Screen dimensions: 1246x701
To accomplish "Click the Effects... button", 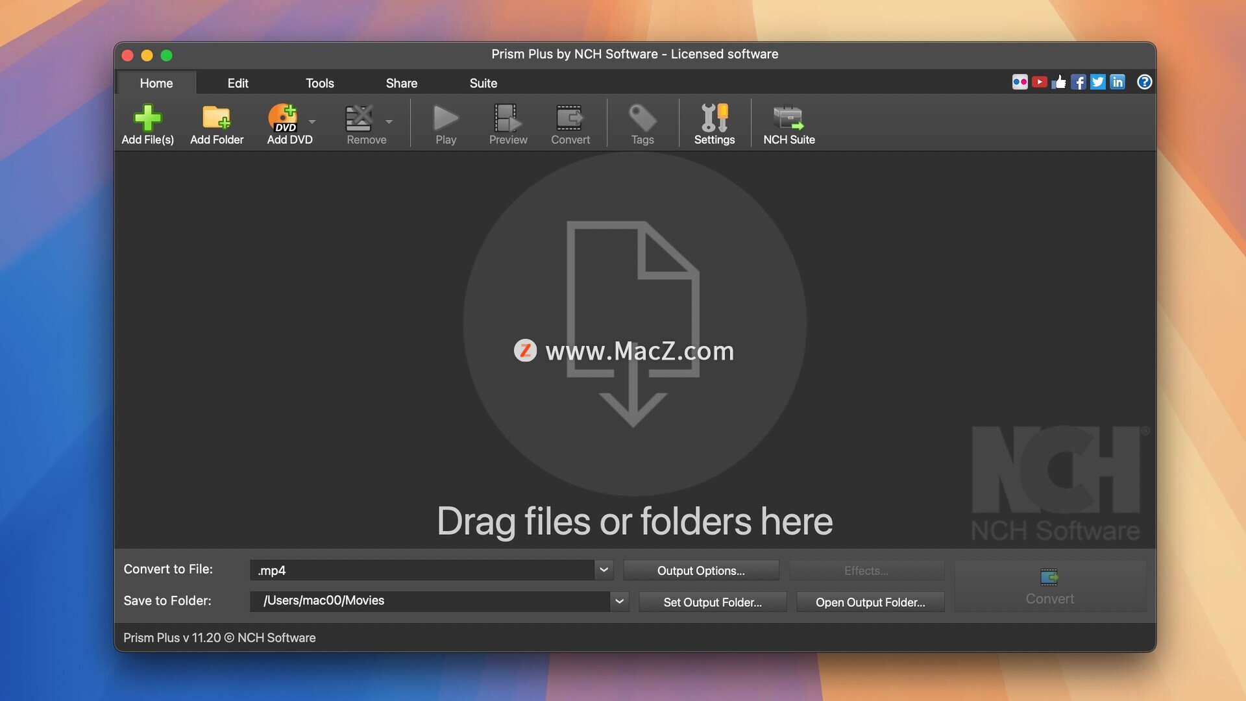I will pos(866,571).
